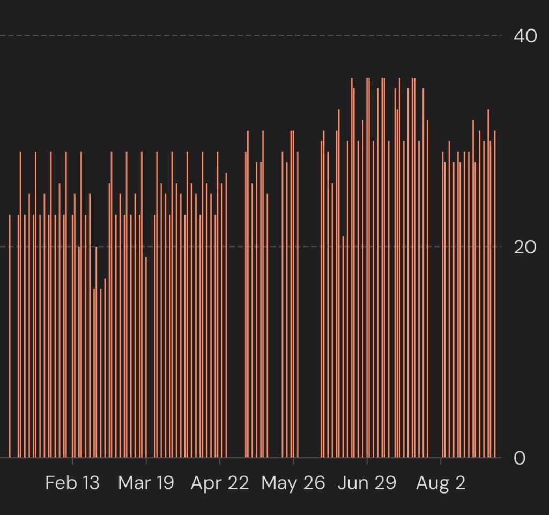Click the May 26 axis label
This screenshot has height=515, width=549.
pyautogui.click(x=293, y=483)
